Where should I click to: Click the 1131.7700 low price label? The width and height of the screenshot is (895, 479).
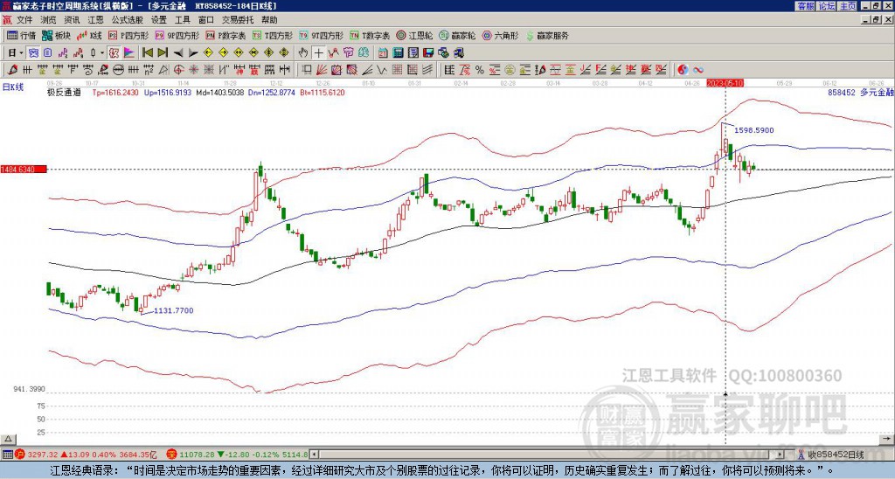point(174,310)
